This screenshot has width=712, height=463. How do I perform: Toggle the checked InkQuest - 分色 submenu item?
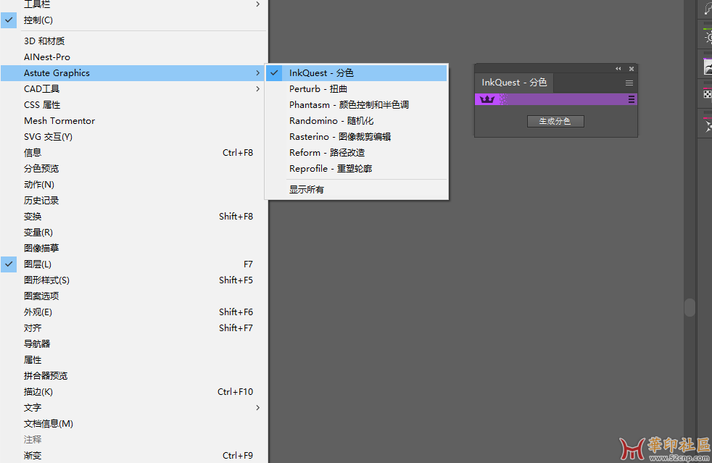(x=357, y=73)
